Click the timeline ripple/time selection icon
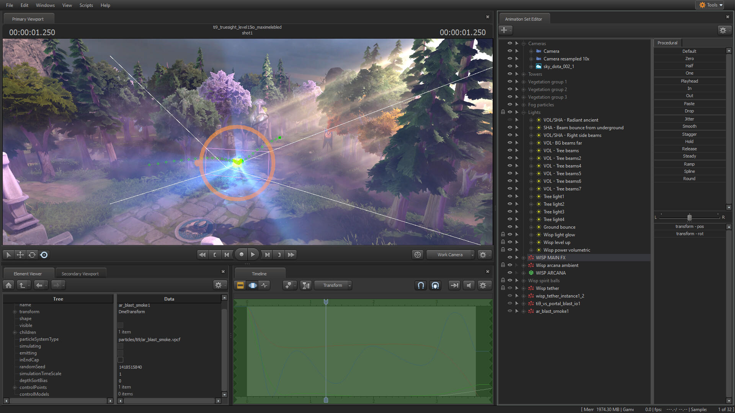The width and height of the screenshot is (735, 413). click(305, 285)
